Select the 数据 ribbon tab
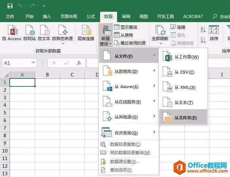The image size is (230, 177). pyautogui.click(x=108, y=17)
